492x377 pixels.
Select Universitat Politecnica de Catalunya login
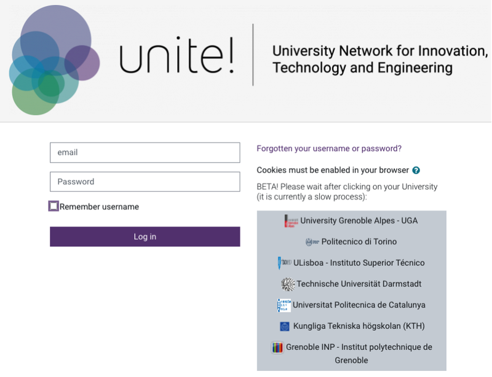coord(359,305)
